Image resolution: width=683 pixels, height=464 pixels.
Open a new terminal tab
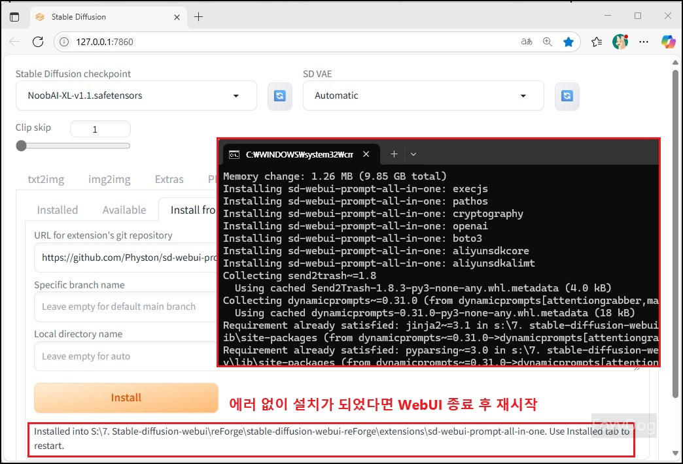click(394, 154)
